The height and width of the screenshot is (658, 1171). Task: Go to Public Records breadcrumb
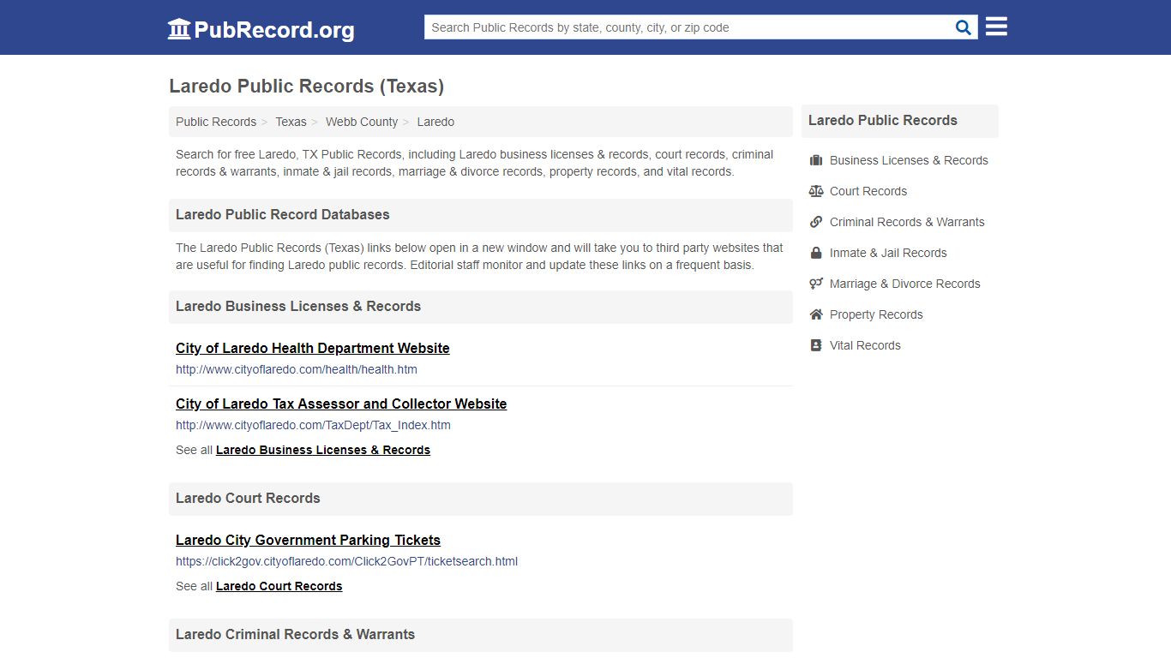[216, 122]
